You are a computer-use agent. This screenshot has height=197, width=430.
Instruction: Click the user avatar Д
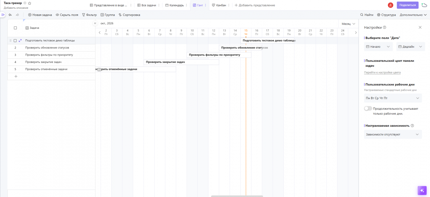coord(390,5)
